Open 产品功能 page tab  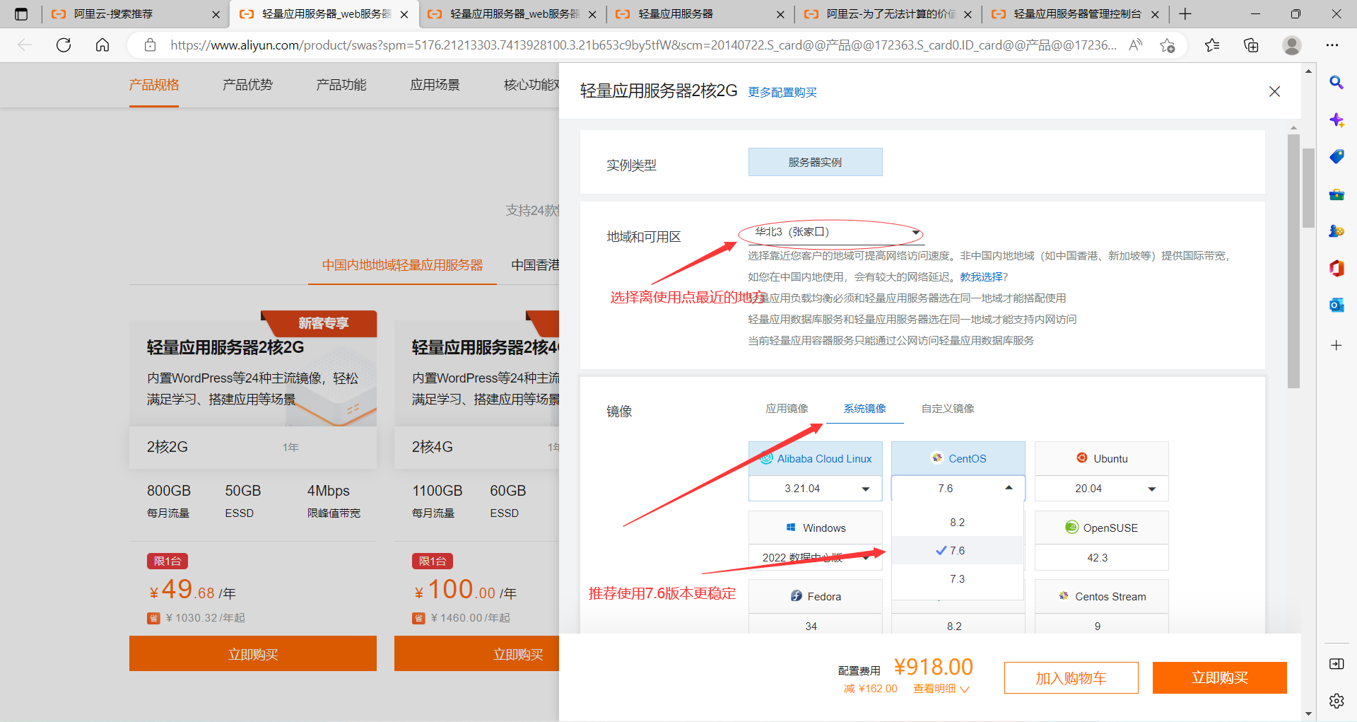[x=341, y=85]
